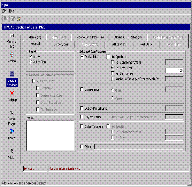This screenshot has width=192, height=187.
Task: Open the Prescription Drugs sidebar icon
Action: (12, 112)
